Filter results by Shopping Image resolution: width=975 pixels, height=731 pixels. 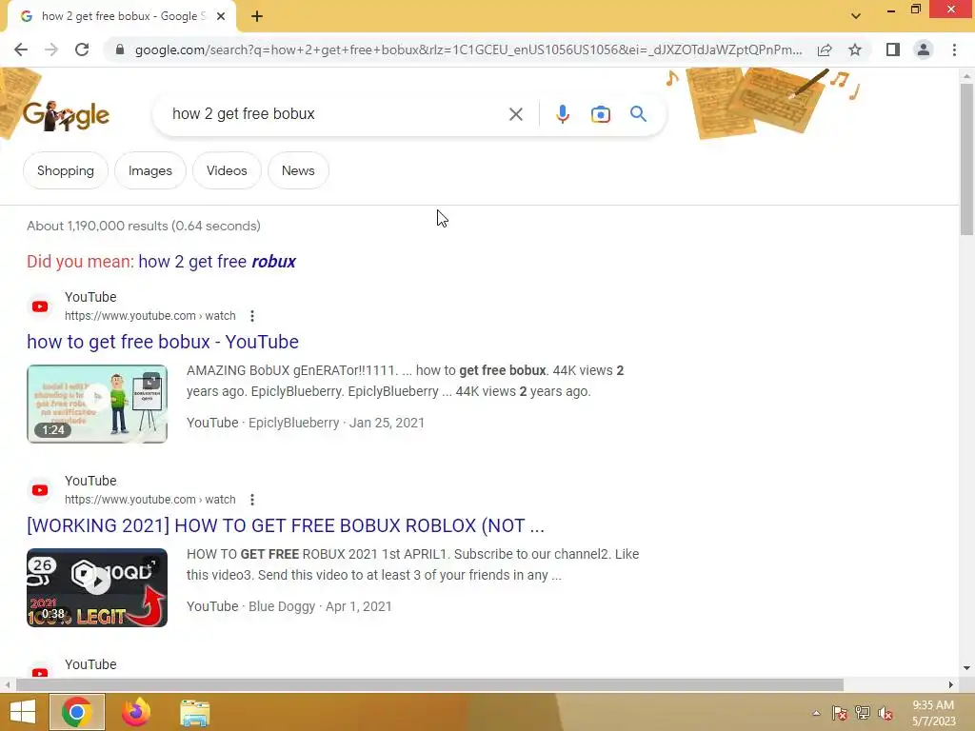pos(66,170)
